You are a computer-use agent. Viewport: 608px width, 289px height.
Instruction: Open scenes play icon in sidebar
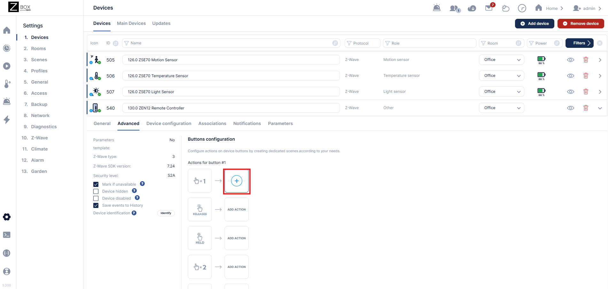pos(7,66)
